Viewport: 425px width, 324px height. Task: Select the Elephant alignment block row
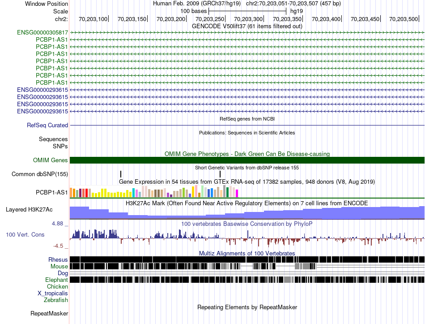247,280
